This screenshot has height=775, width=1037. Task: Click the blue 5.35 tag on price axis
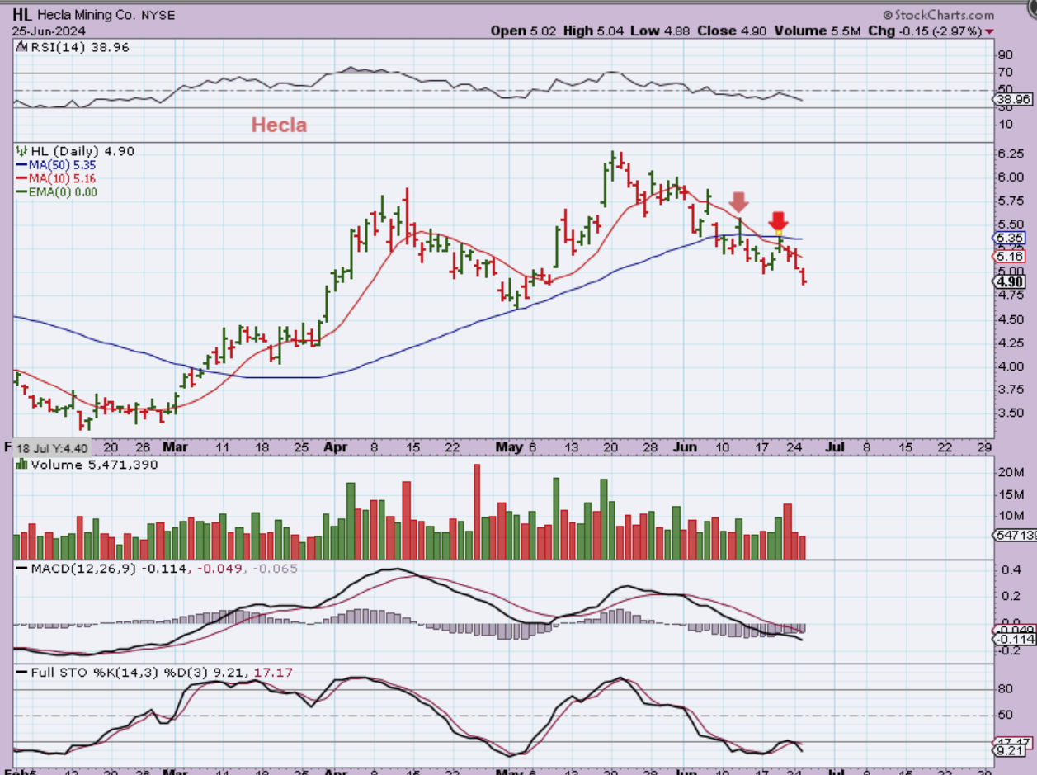pos(1011,237)
